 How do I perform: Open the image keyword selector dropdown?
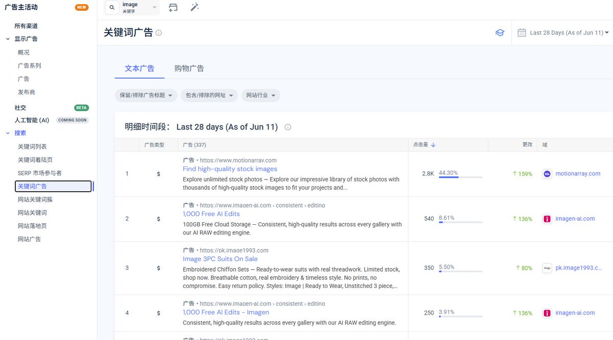pyautogui.click(x=139, y=8)
